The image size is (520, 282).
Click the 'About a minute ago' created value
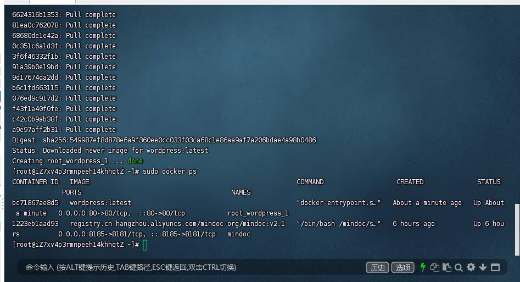(427, 203)
